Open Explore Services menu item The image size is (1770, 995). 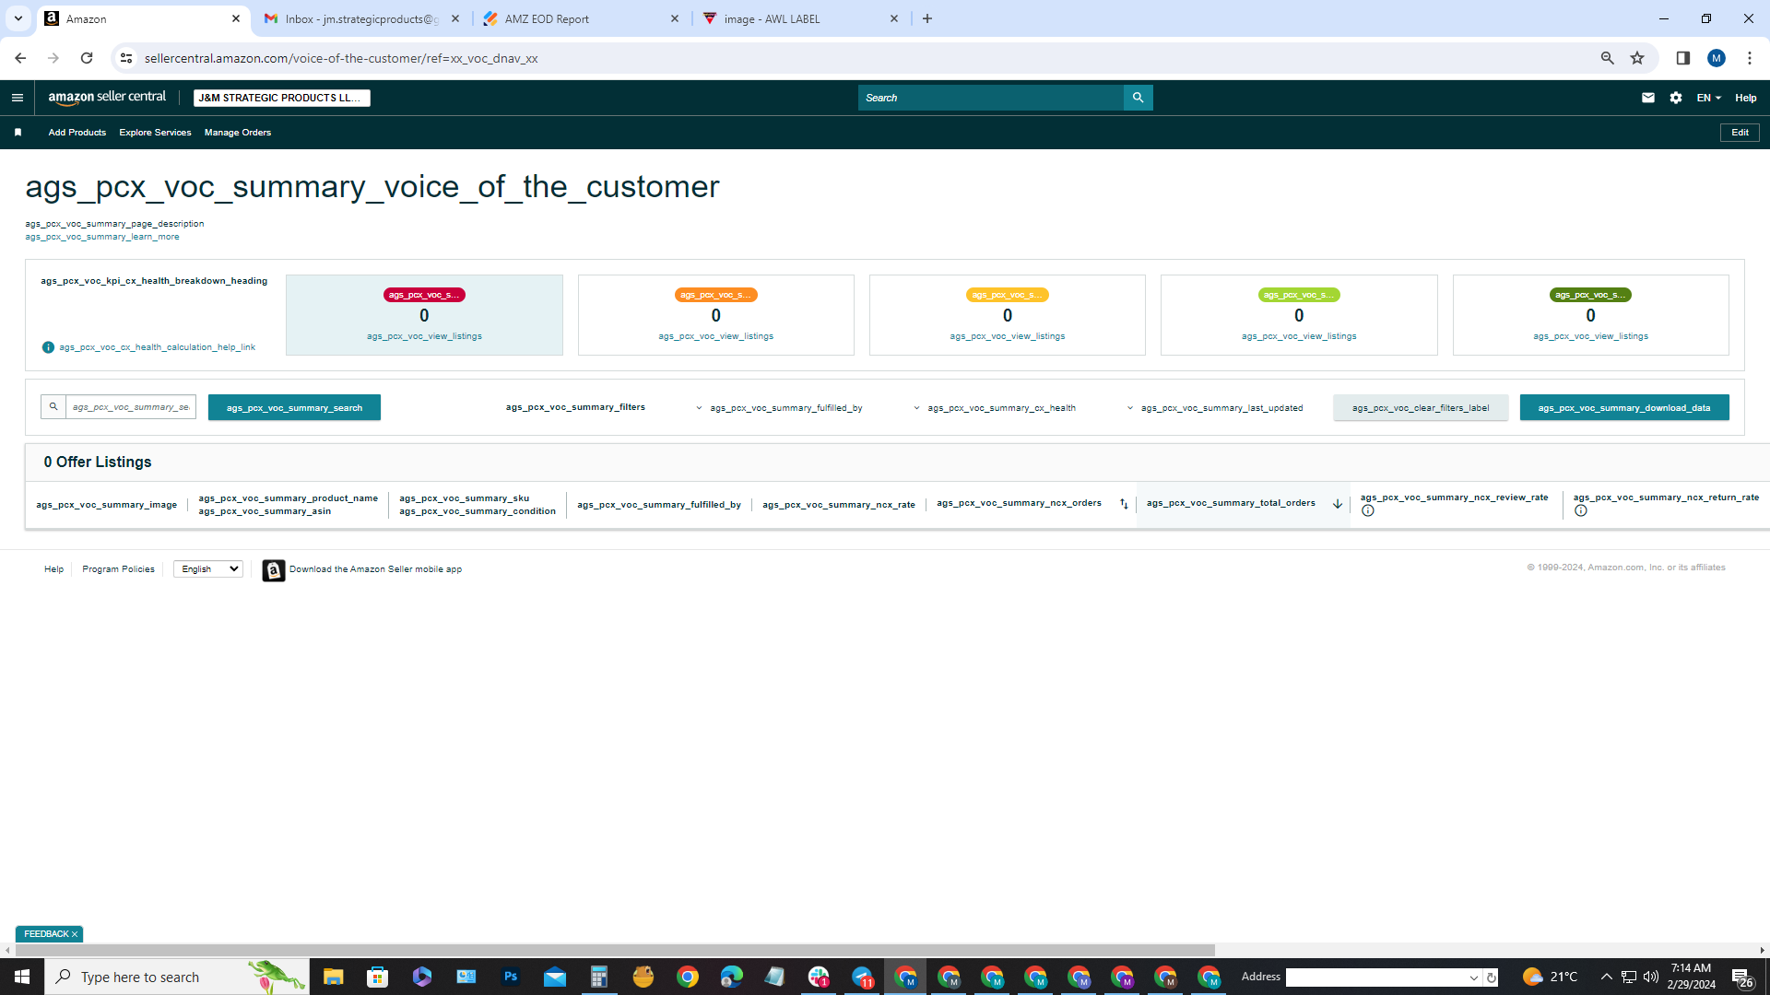tap(155, 133)
